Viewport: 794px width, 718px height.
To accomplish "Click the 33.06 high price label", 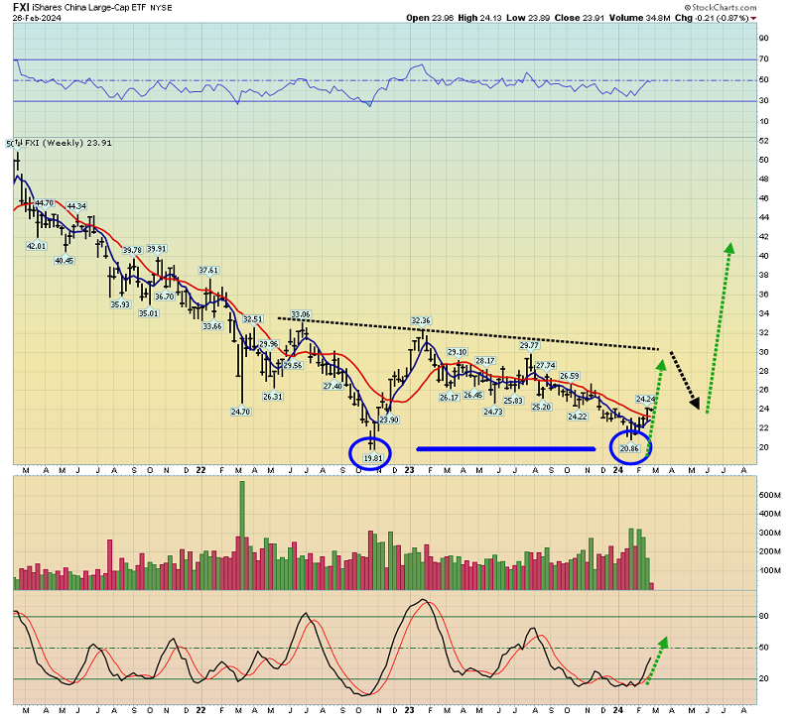I will point(301,314).
